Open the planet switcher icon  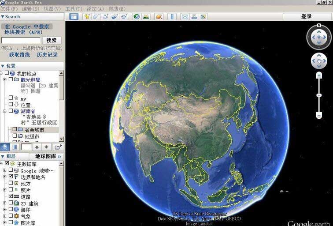159,17
